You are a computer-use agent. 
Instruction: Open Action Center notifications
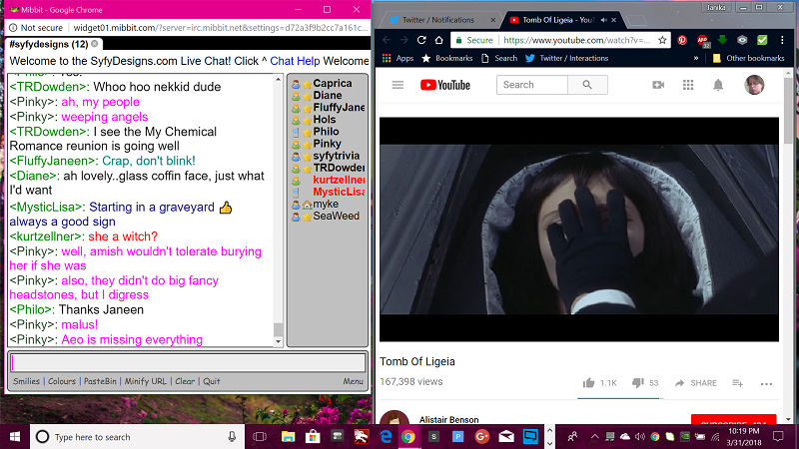778,437
